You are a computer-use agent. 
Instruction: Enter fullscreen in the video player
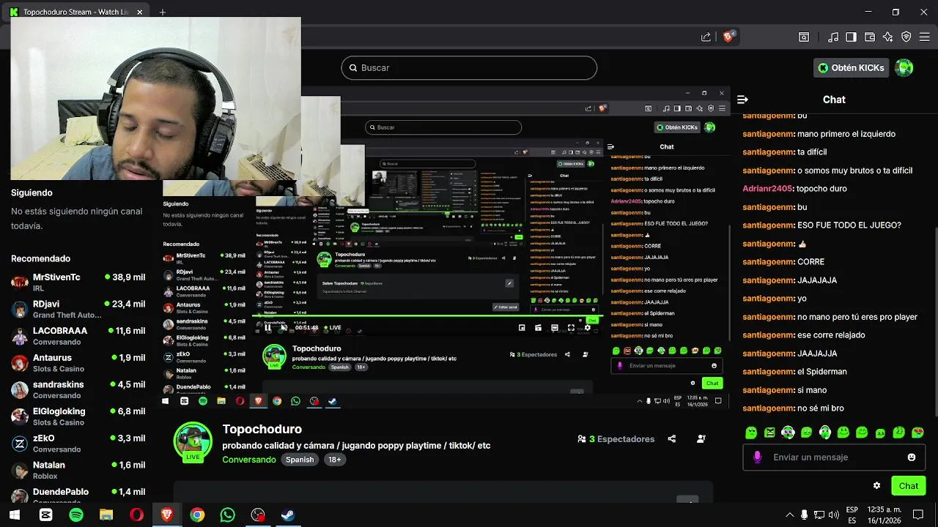571,328
